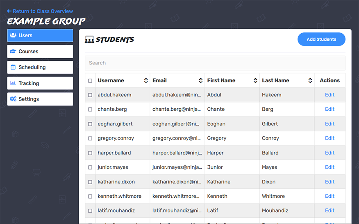The height and width of the screenshot is (224, 359).
Task: Click the gears Settings icon
Action: tap(13, 99)
